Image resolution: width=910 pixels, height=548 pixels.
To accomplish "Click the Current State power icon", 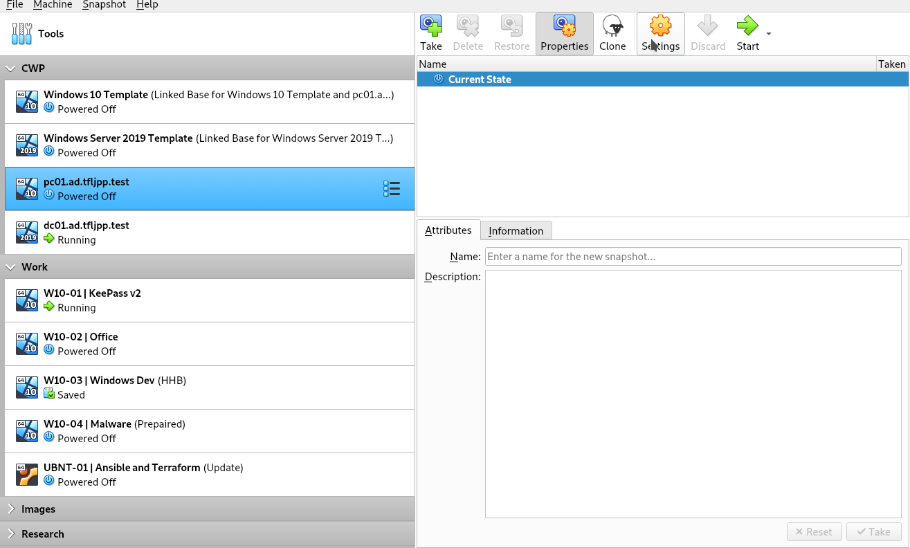I will click(x=438, y=79).
